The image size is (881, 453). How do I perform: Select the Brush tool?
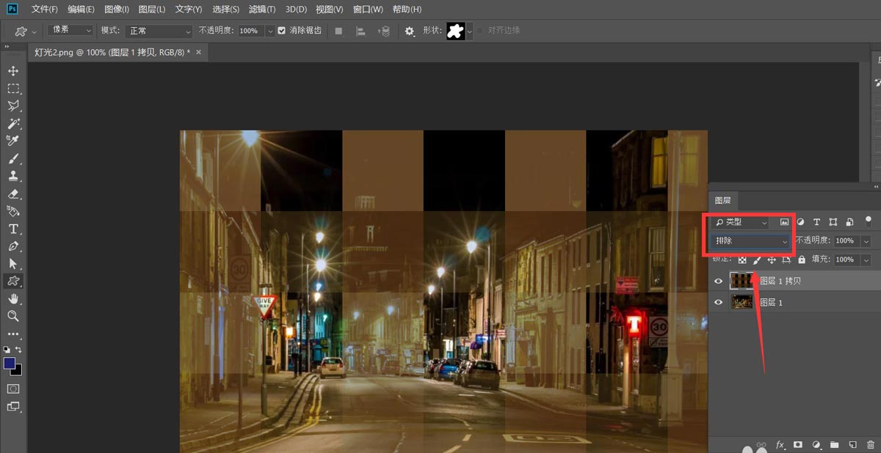point(13,158)
